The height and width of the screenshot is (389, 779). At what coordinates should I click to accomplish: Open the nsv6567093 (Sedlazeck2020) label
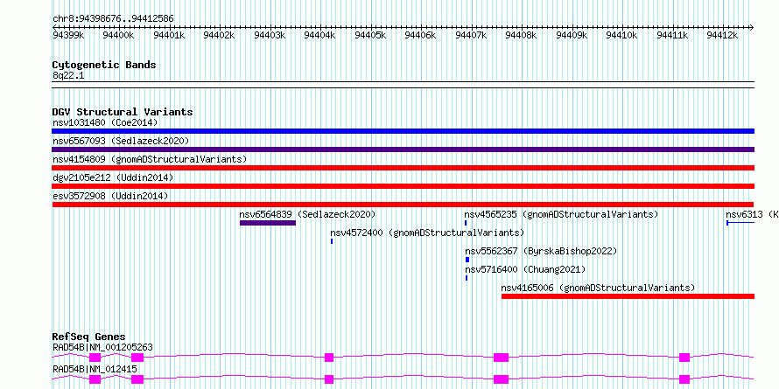coord(121,141)
